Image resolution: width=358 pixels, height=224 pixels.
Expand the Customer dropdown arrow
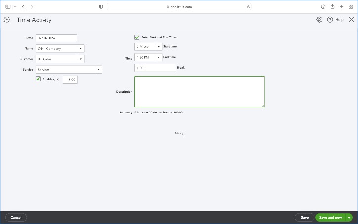tap(81, 59)
